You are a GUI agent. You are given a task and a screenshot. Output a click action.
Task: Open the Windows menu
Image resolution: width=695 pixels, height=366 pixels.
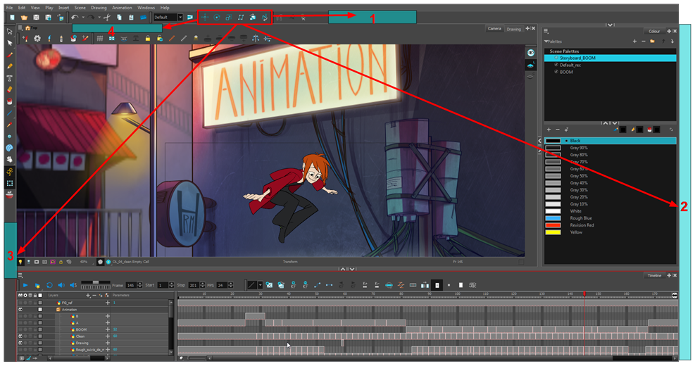point(146,8)
